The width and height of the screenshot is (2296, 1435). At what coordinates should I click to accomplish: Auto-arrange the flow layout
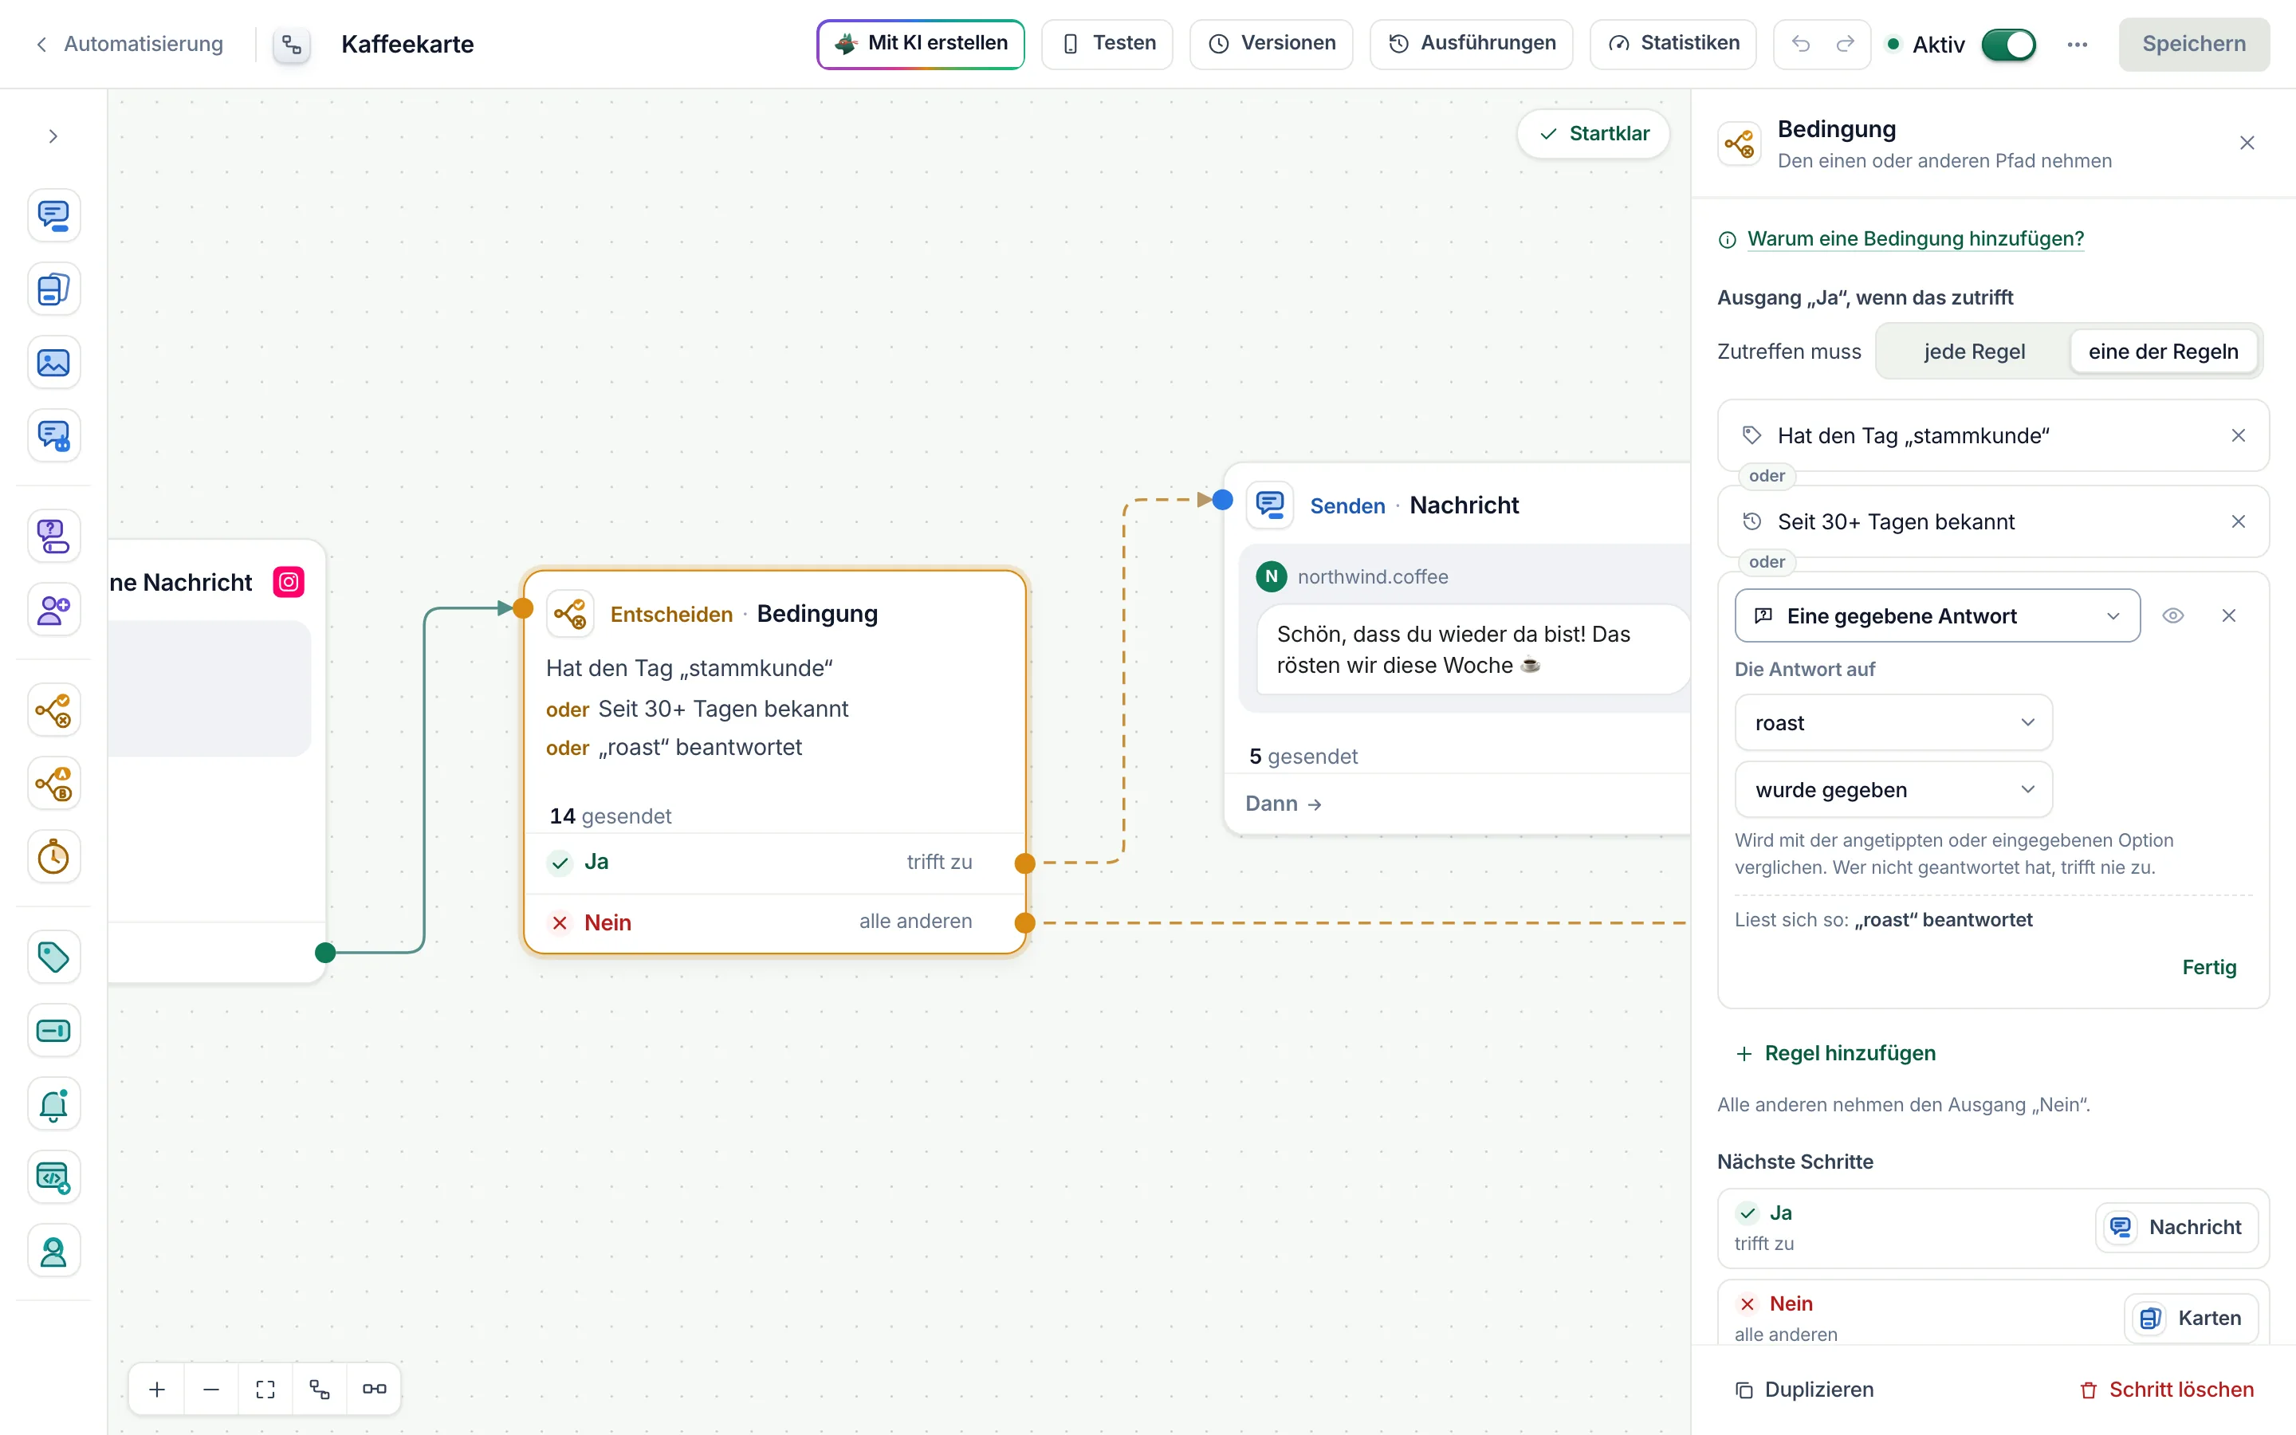coord(320,1389)
